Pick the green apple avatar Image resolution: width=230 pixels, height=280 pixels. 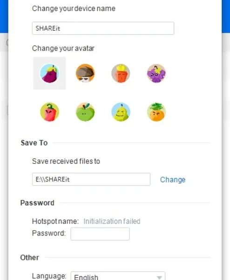85,112
